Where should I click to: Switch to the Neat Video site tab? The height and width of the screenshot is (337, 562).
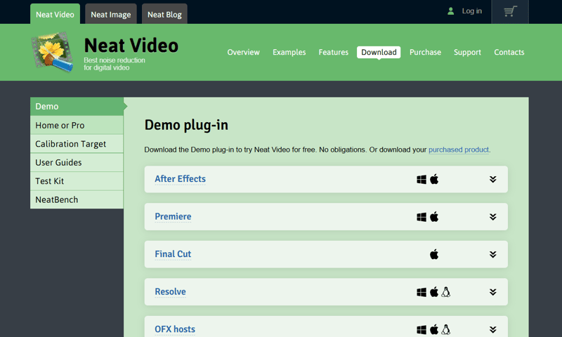click(55, 14)
